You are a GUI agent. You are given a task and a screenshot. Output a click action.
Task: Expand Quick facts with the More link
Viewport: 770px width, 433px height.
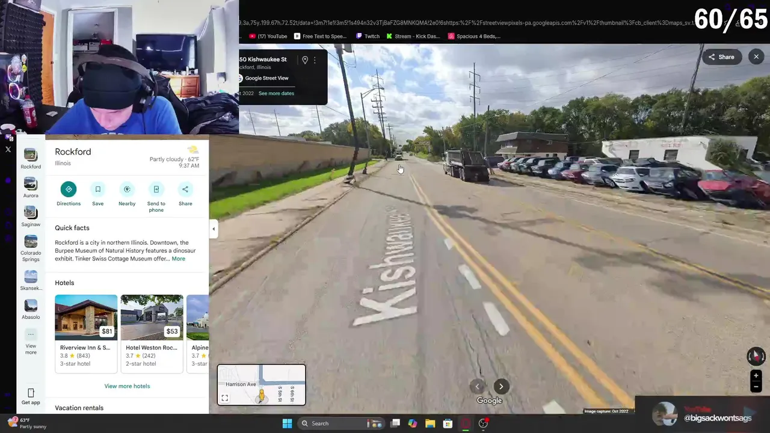pos(179,259)
